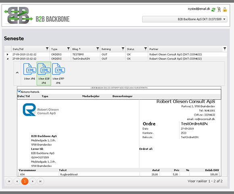Click the Kontonr. value 2533
This screenshot has height=194, width=234.
click(184, 133)
